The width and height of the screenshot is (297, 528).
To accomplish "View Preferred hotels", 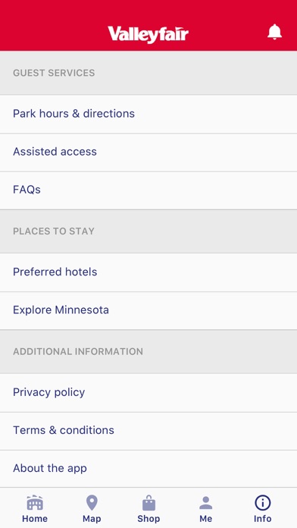I will click(148, 272).
